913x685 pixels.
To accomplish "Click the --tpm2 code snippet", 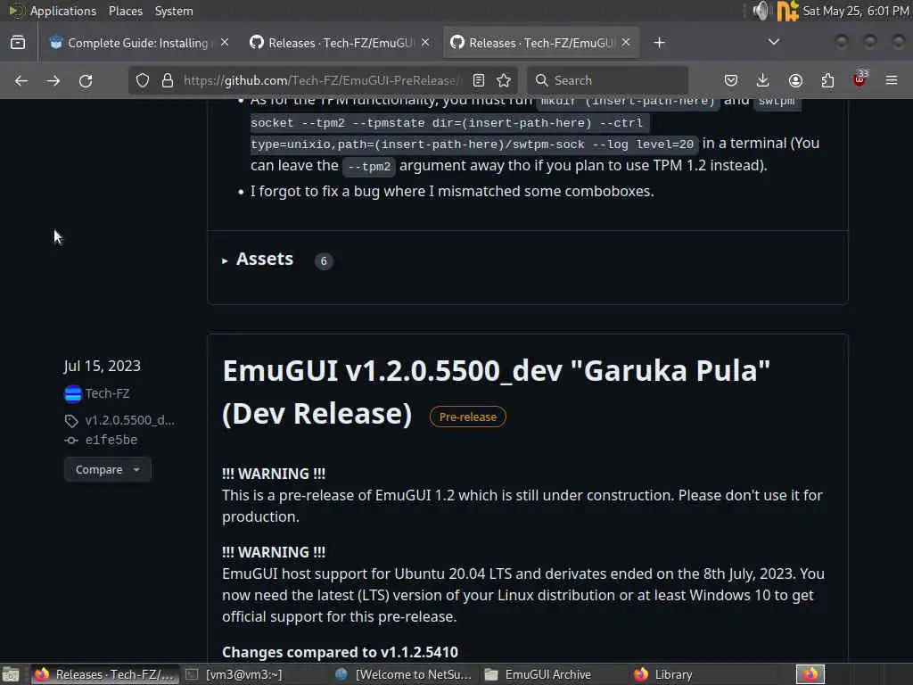I will coord(369,167).
